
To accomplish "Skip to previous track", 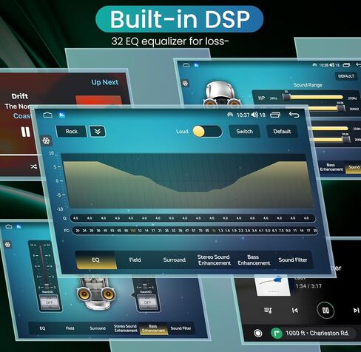I will (x=294, y=311).
